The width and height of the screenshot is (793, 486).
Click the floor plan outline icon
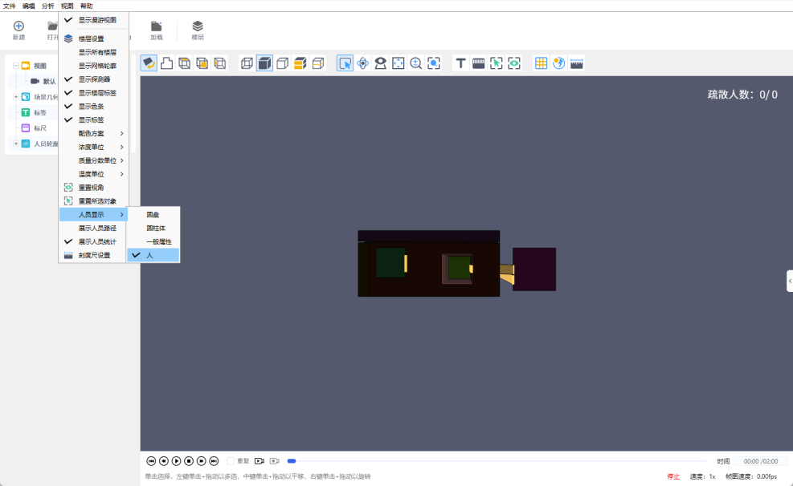coord(166,63)
